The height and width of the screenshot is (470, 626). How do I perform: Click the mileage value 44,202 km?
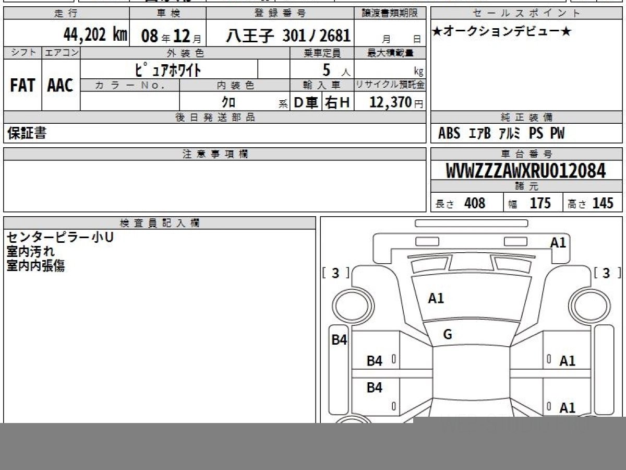tap(95, 34)
